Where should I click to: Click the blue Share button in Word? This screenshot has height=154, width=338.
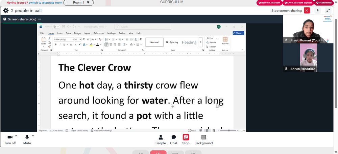pyautogui.click(x=238, y=33)
